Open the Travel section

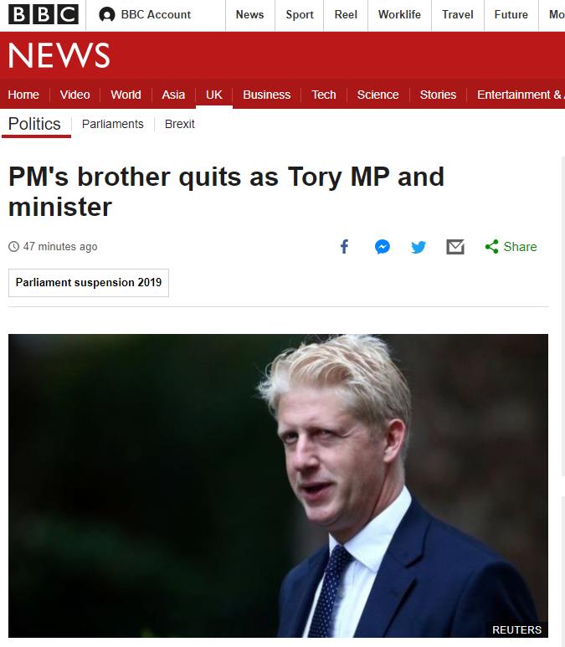(458, 15)
